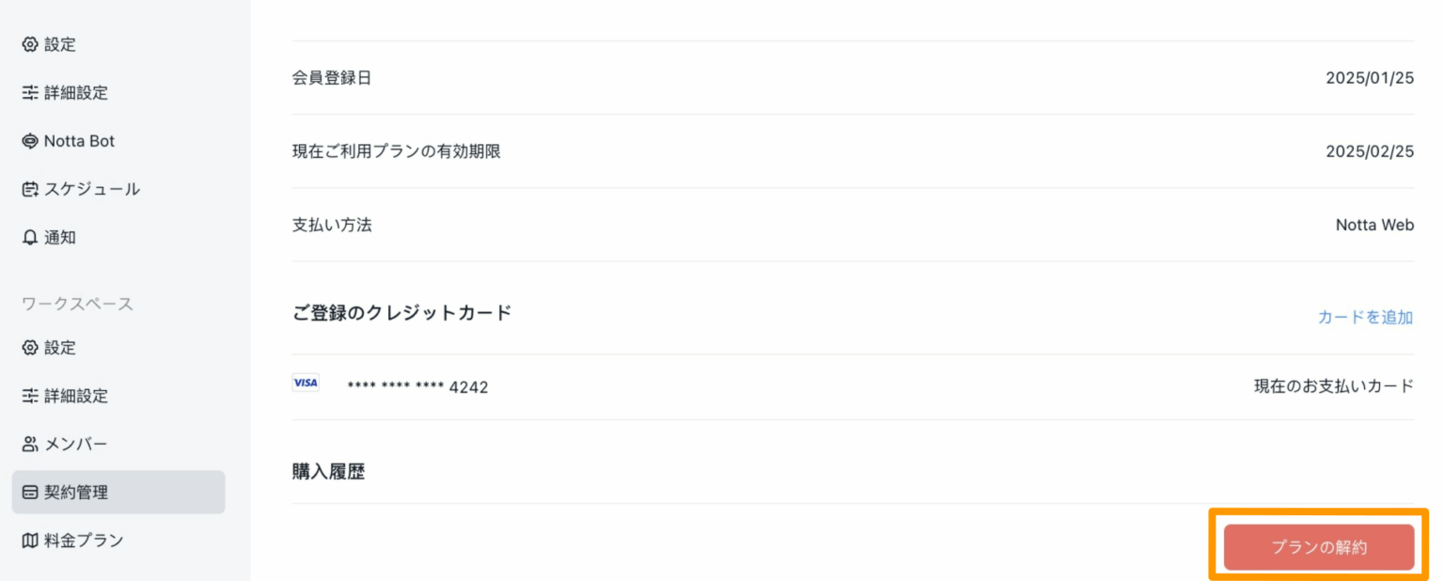
Task: Click the ワークスペース section header
Action: pyautogui.click(x=77, y=304)
